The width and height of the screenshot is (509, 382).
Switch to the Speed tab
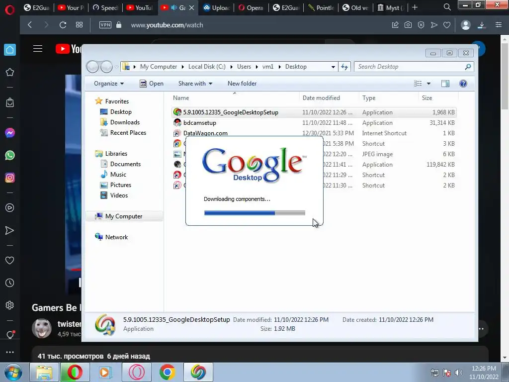click(x=105, y=7)
